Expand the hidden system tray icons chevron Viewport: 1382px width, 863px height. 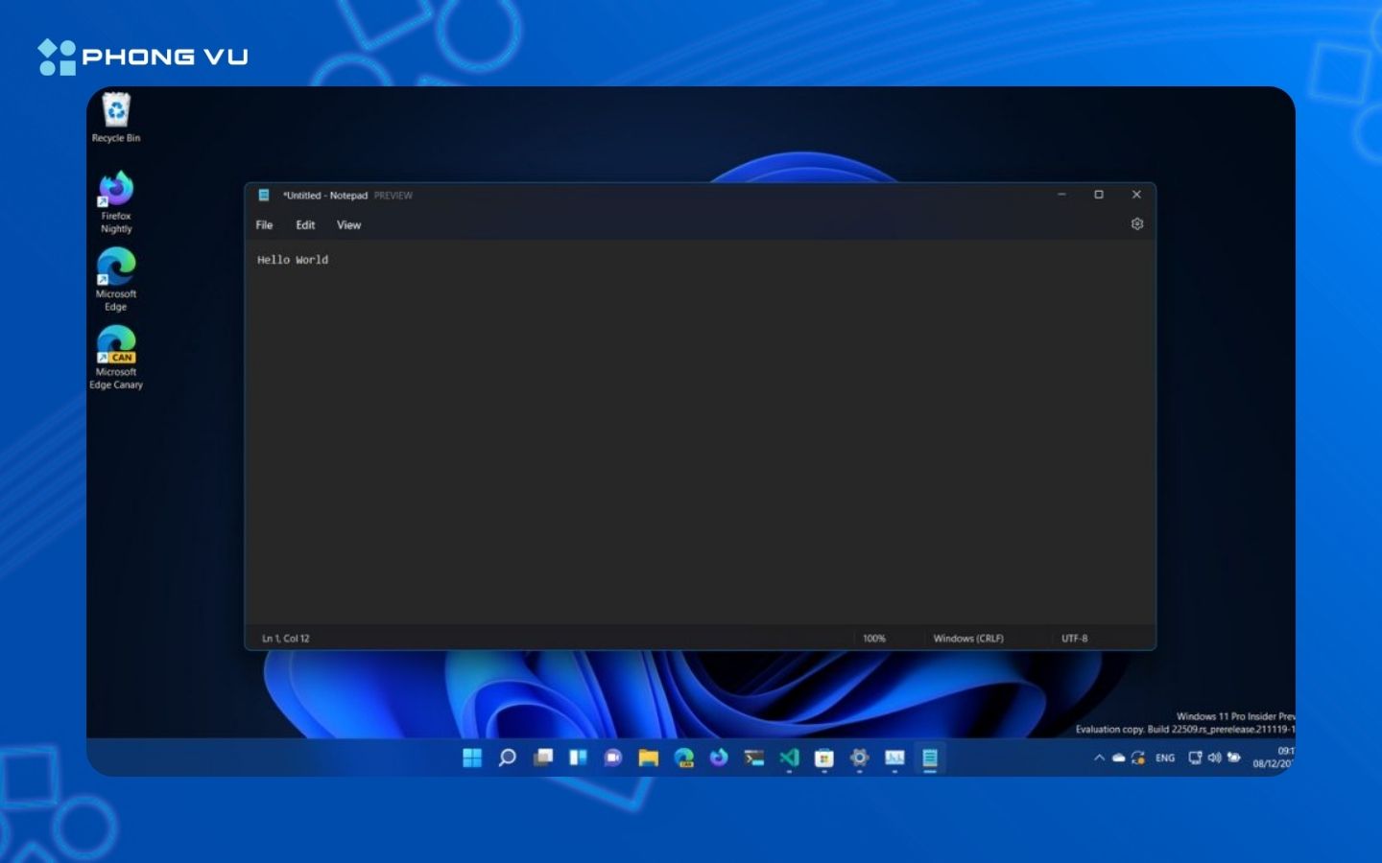tap(1099, 758)
